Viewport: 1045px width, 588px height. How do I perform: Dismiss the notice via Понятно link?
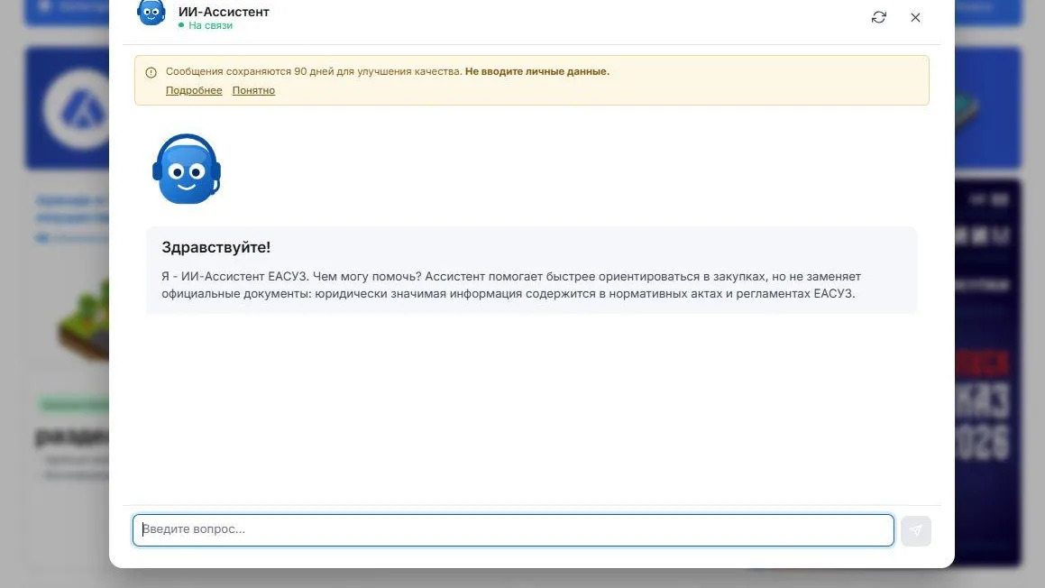(253, 90)
